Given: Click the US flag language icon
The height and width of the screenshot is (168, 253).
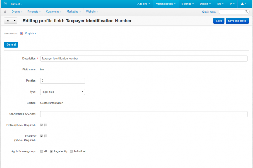Looking at the screenshot, I should pyautogui.click(x=22, y=33).
